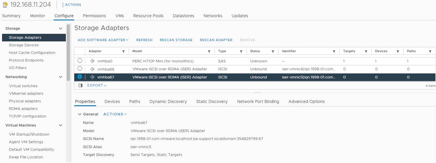Image resolution: width=436 pixels, height=163 pixels.
Task: Open the Add Software Adapter dropdown
Action: (x=103, y=40)
